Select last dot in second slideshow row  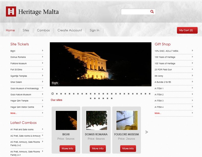tap(112, 98)
